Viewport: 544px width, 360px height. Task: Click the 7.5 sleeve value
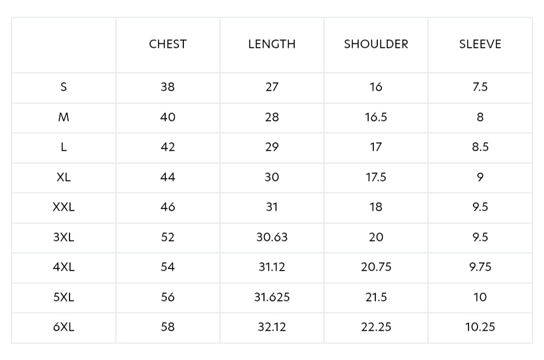(x=480, y=87)
